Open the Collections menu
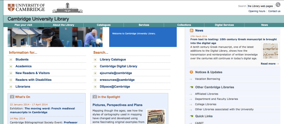The width and height of the screenshot is (284, 124). click(x=184, y=25)
